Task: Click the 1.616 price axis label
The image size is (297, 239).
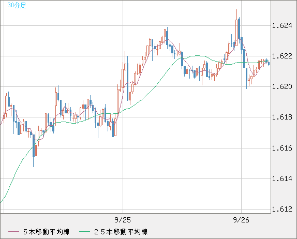Action: tap(282, 148)
